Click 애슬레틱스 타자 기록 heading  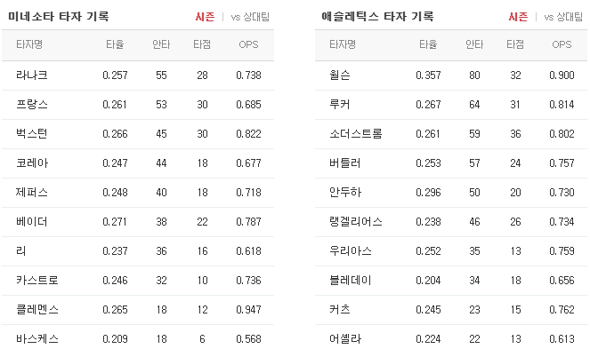(x=377, y=17)
